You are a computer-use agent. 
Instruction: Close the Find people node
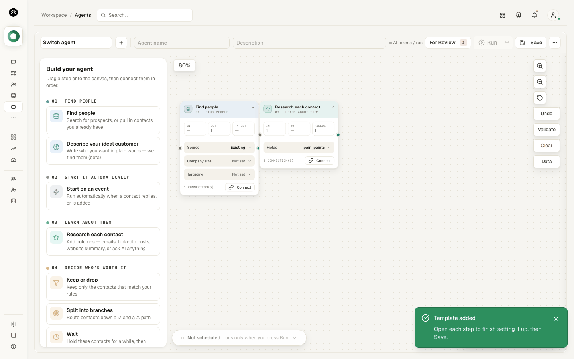click(x=253, y=107)
